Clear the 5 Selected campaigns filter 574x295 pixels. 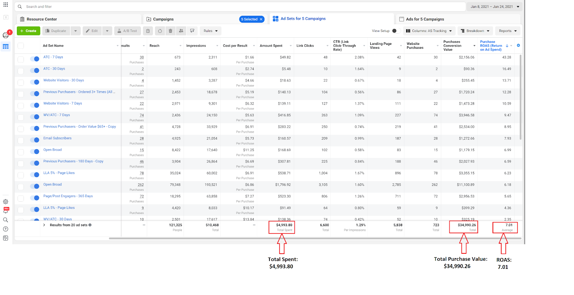(261, 19)
